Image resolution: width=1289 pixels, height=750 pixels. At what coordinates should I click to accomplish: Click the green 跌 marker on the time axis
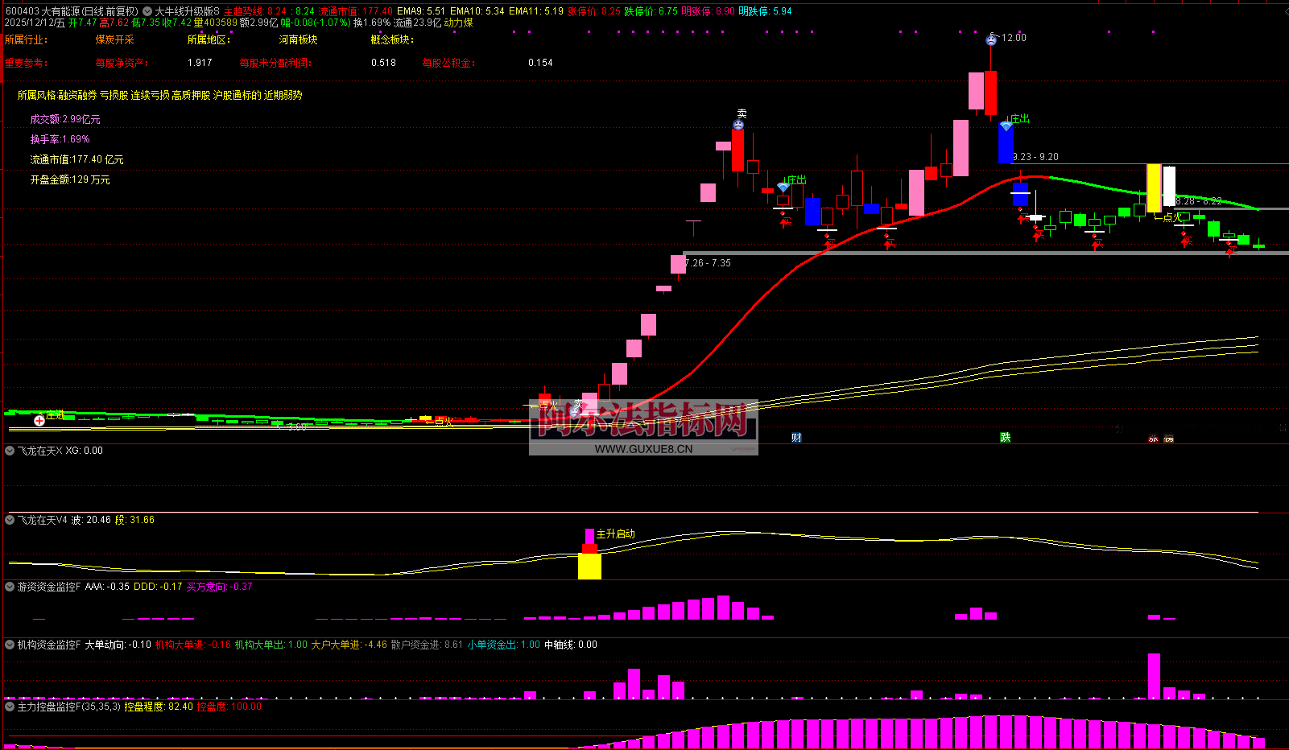pos(1005,438)
